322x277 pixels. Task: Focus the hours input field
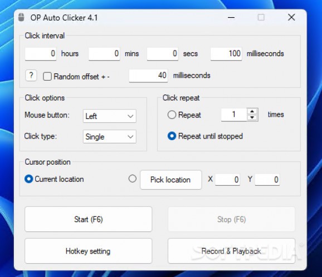click(41, 54)
